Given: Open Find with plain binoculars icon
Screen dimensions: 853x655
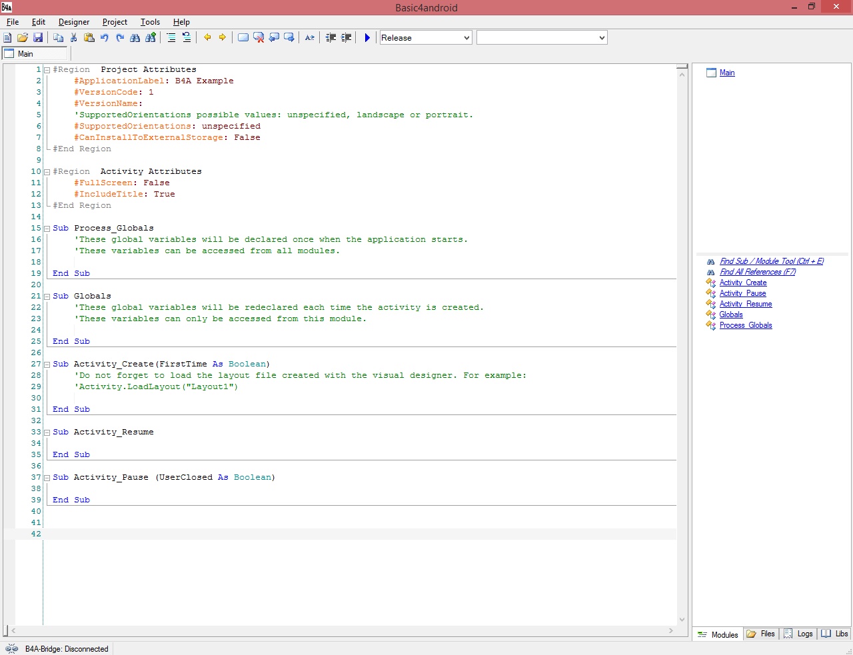Looking at the screenshot, I should click(135, 38).
